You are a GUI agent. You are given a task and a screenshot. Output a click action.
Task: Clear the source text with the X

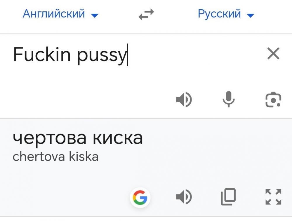(273, 54)
